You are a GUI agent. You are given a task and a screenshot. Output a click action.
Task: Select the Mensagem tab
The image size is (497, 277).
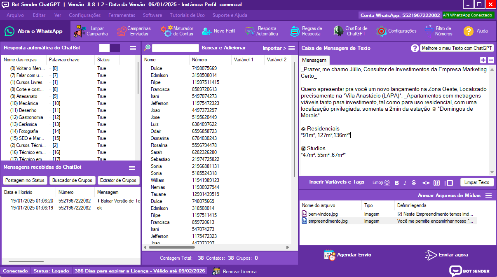tap(314, 60)
